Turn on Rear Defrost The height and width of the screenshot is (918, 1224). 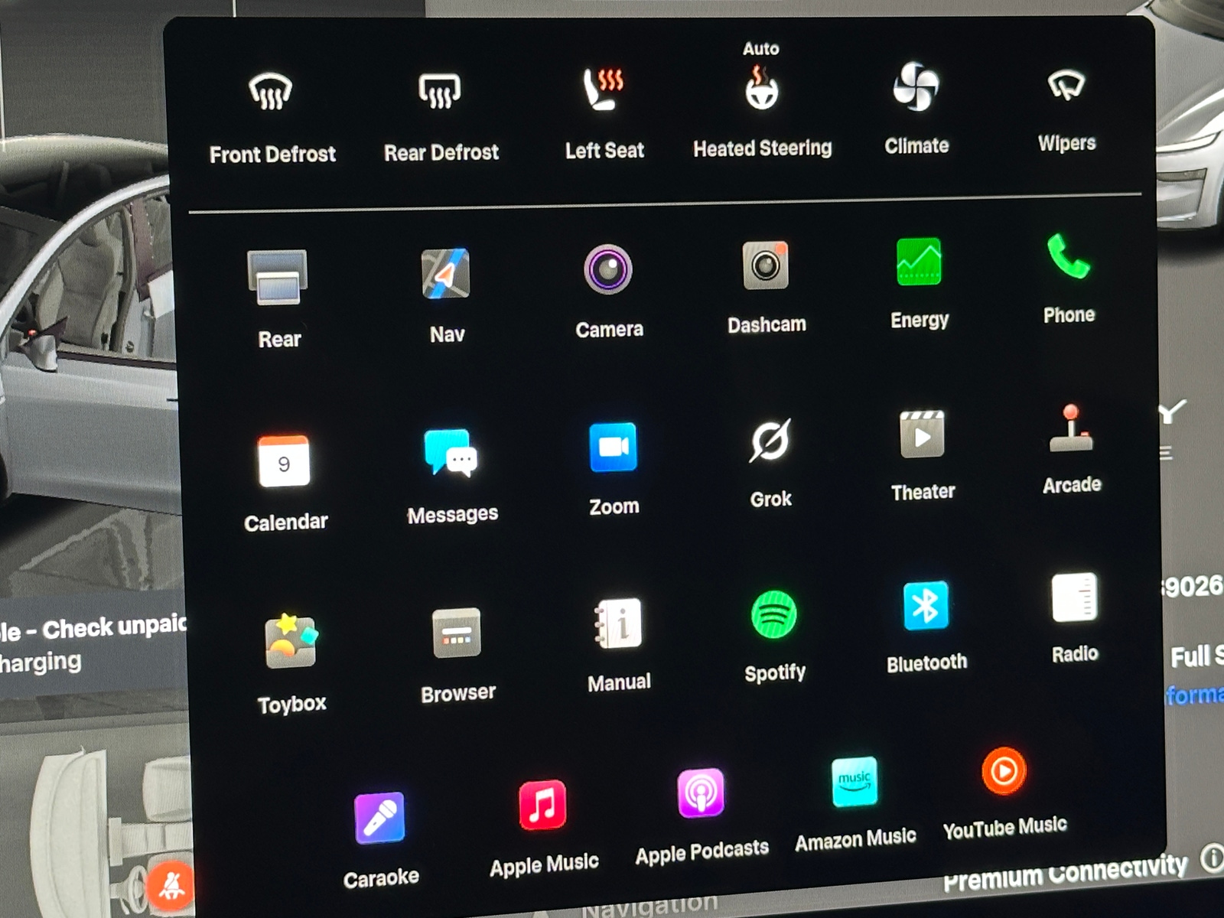(439, 92)
